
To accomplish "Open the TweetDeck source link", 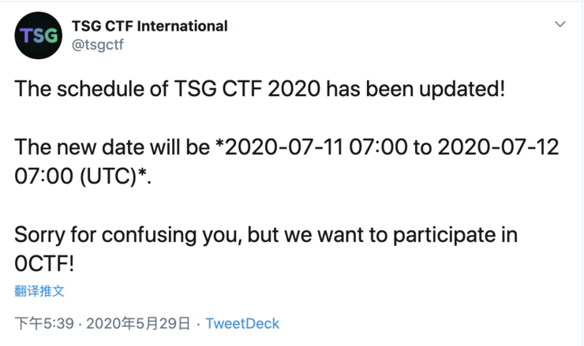I will (x=242, y=323).
